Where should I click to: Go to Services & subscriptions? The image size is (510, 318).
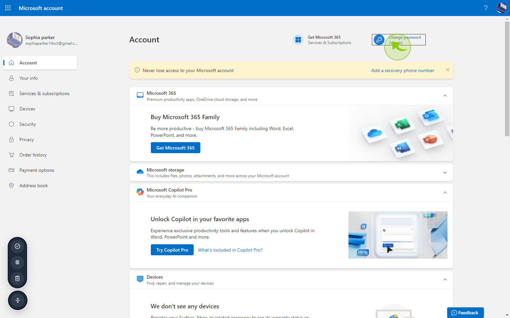coord(40,93)
